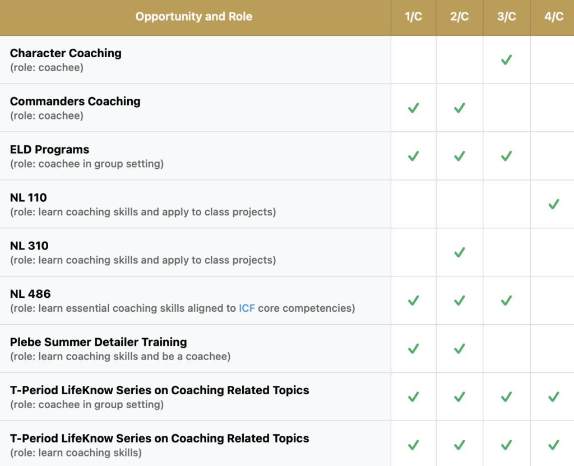Click the ELD Programs 1/C checkmark
The image size is (574, 466).
(x=413, y=156)
